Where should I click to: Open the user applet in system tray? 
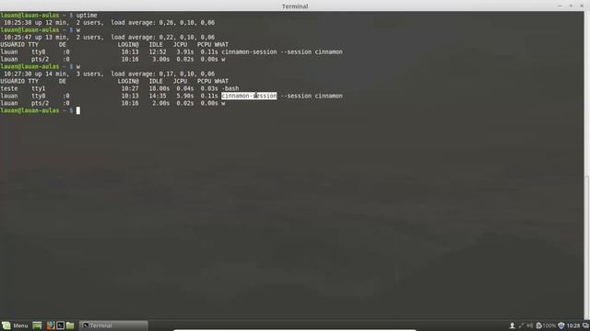click(x=513, y=325)
